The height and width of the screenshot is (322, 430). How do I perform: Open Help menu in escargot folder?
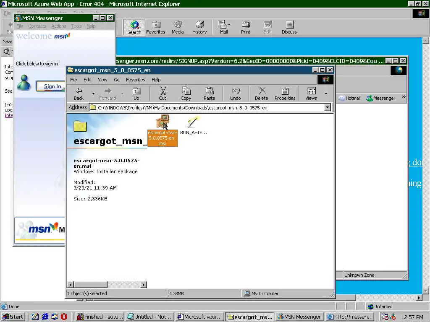[156, 80]
